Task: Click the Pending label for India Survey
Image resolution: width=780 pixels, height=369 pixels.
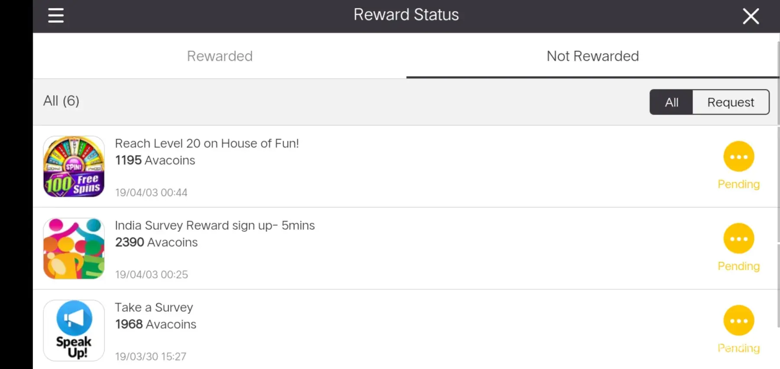Action: tap(738, 266)
